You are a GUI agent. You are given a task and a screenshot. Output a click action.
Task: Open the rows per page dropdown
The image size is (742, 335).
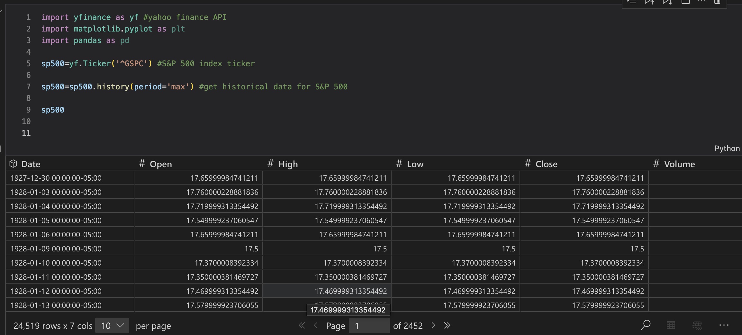coord(112,326)
